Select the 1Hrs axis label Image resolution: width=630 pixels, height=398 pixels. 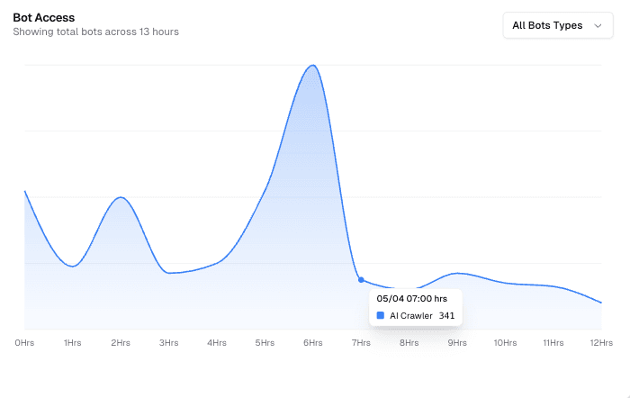coord(72,343)
